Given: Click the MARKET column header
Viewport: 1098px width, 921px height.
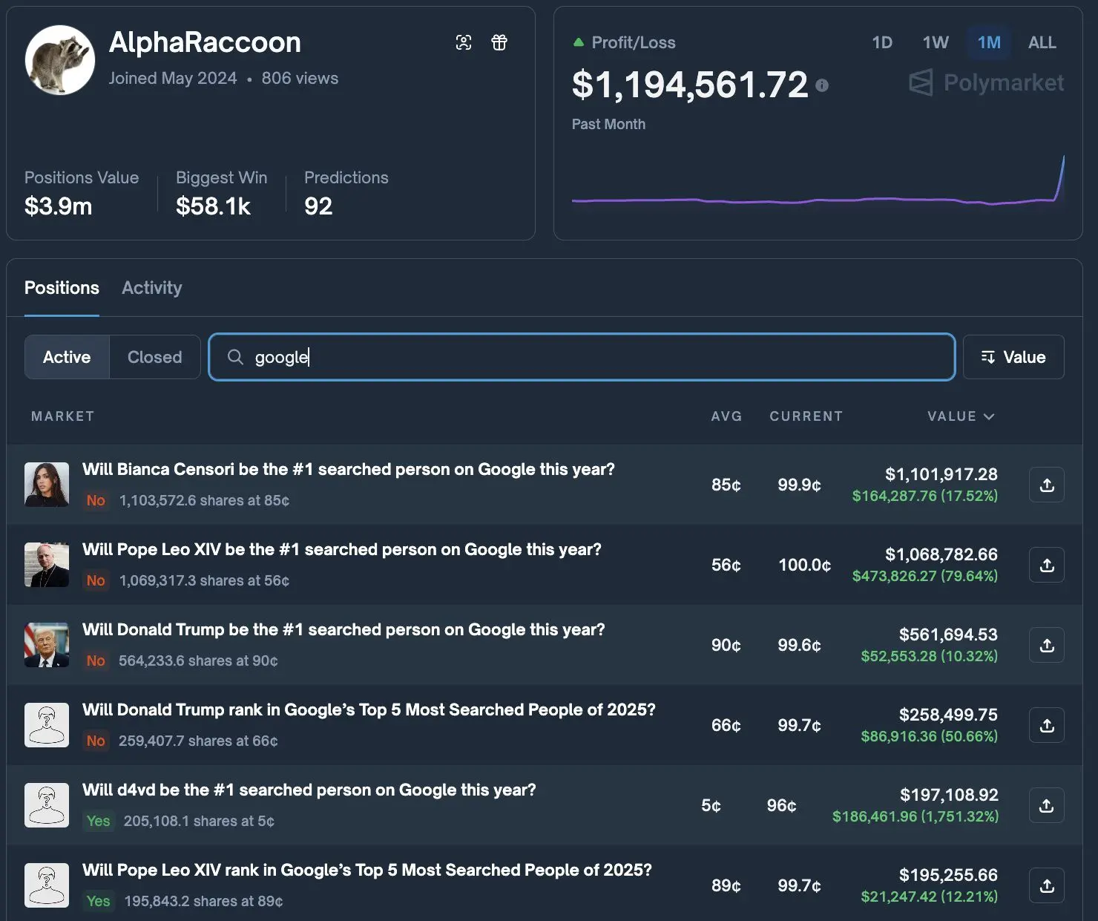Looking at the screenshot, I should tap(63, 416).
